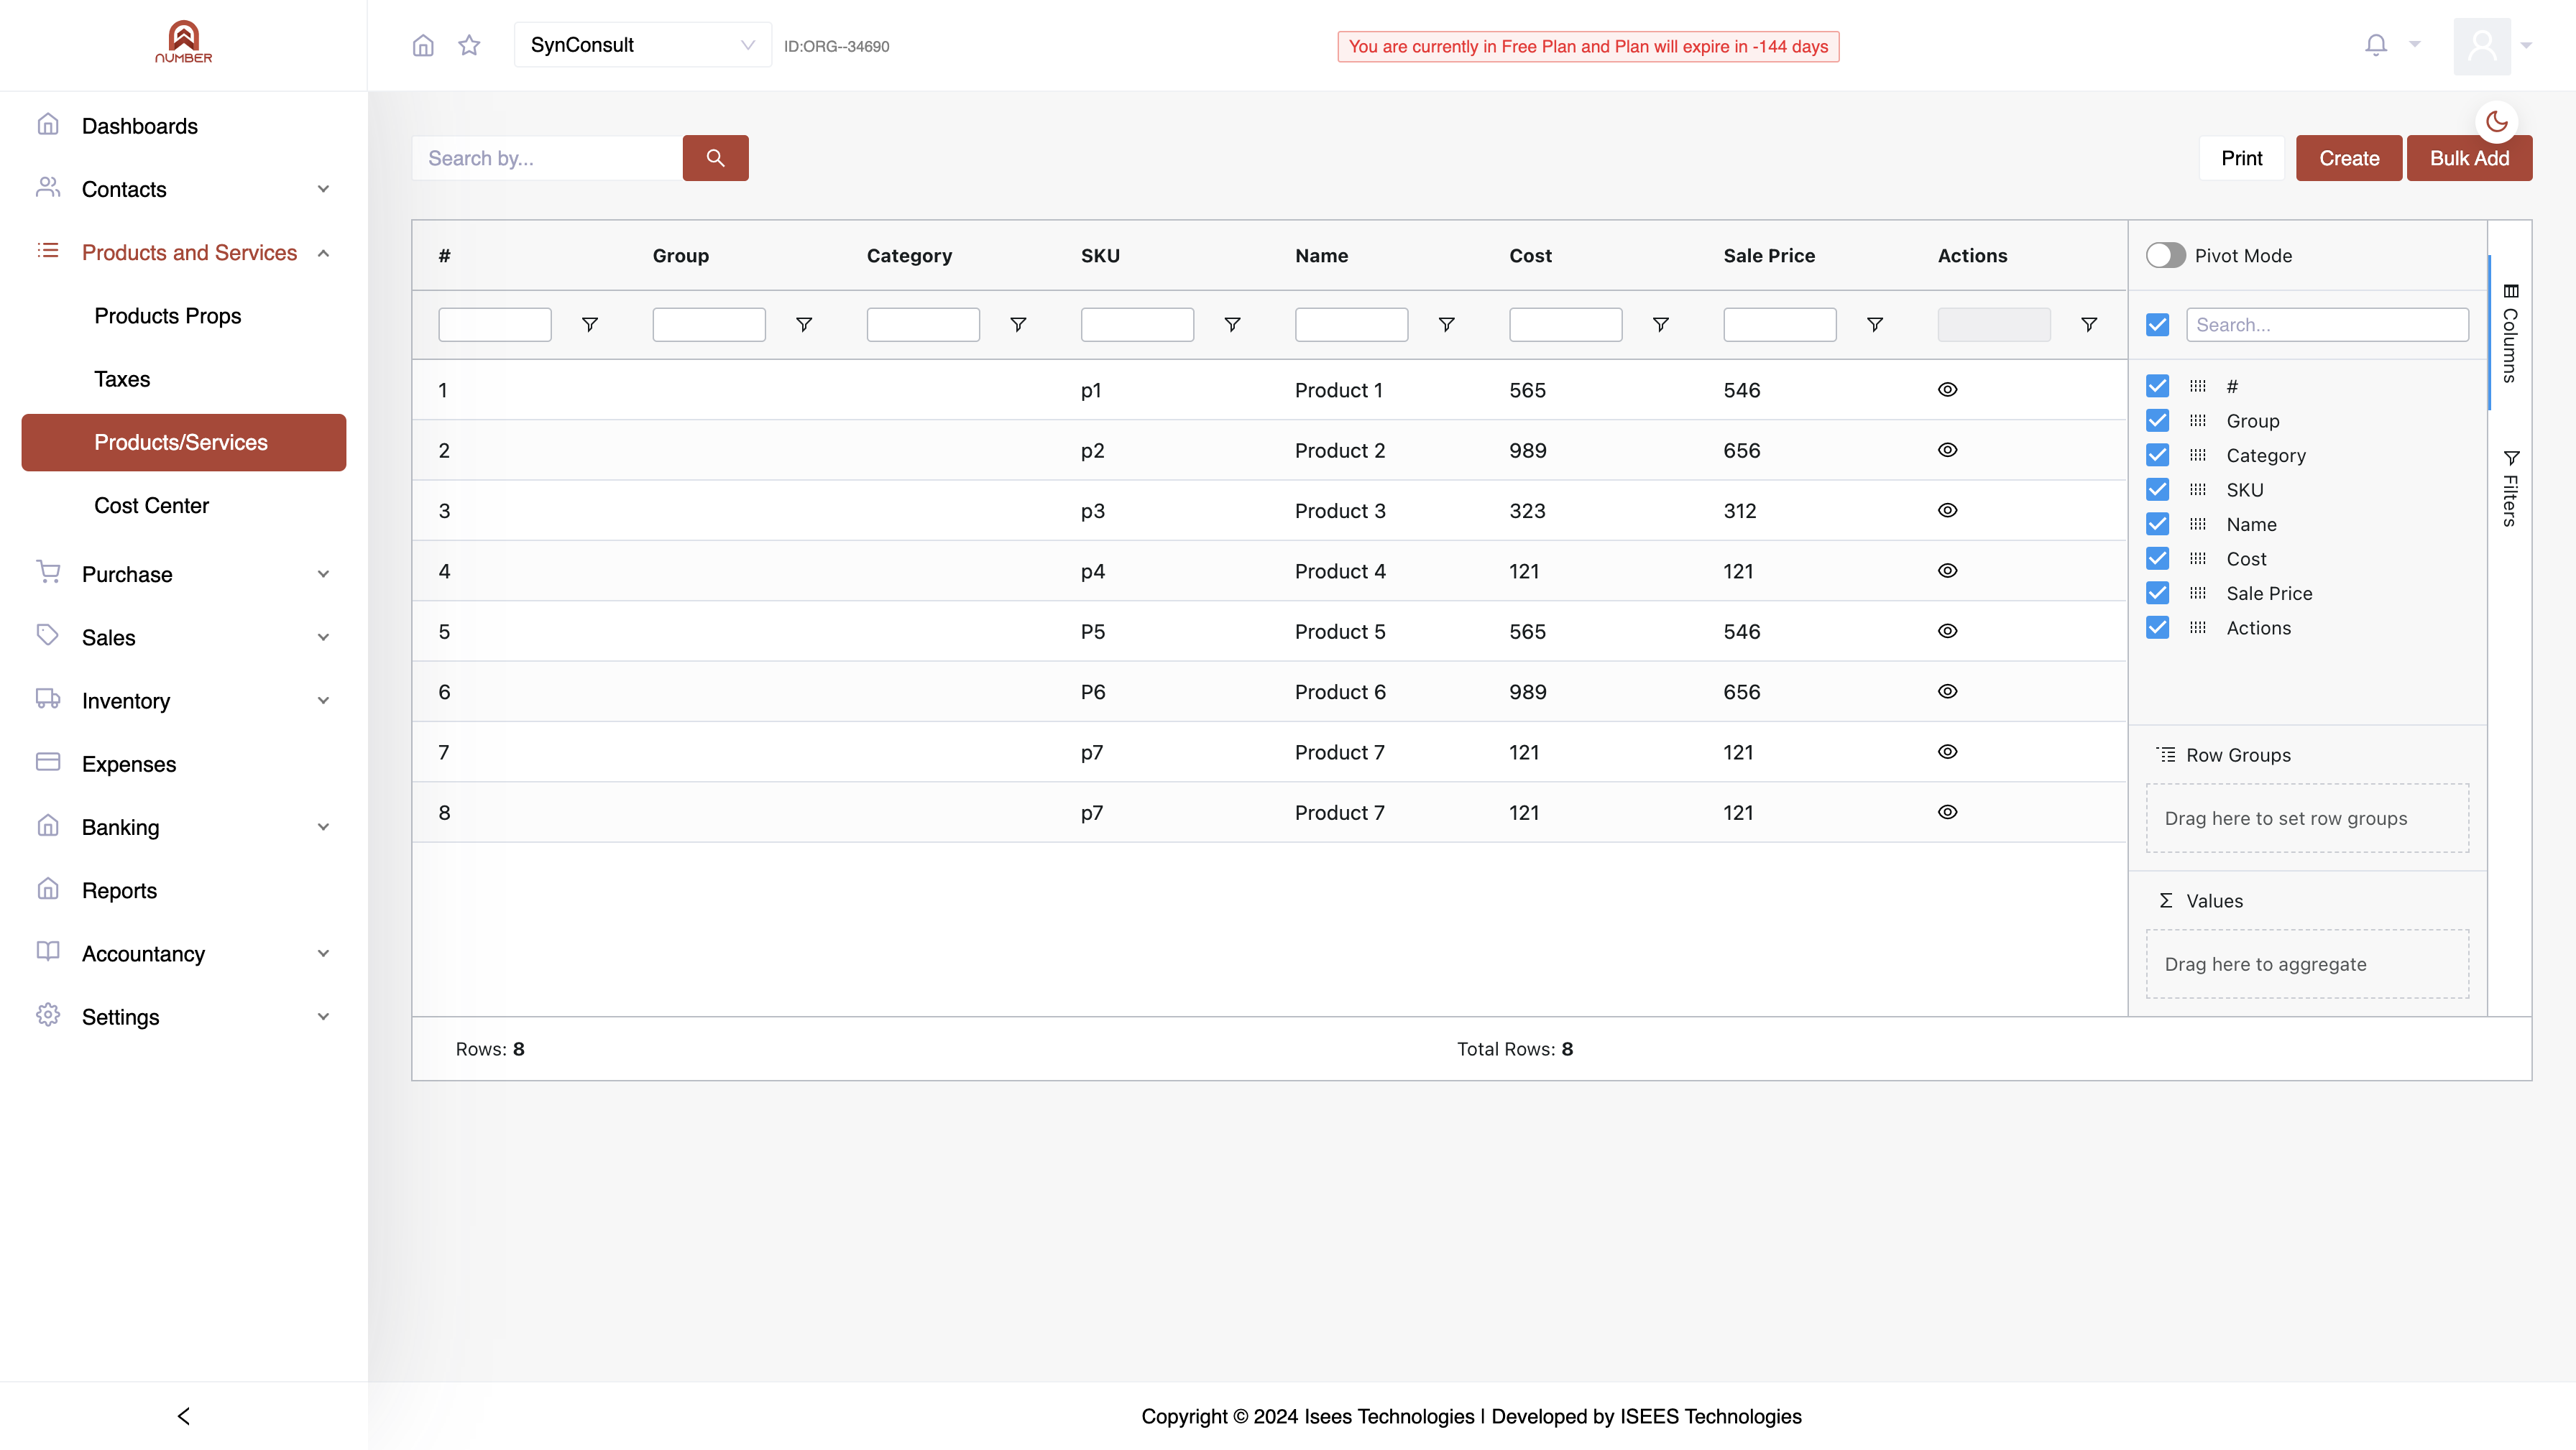
Task: Expand the Sales menu
Action: (184, 637)
